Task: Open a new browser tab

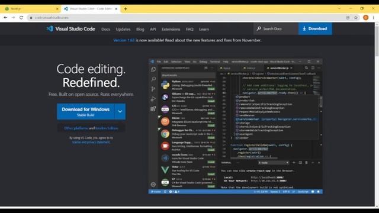Action: click(126, 9)
